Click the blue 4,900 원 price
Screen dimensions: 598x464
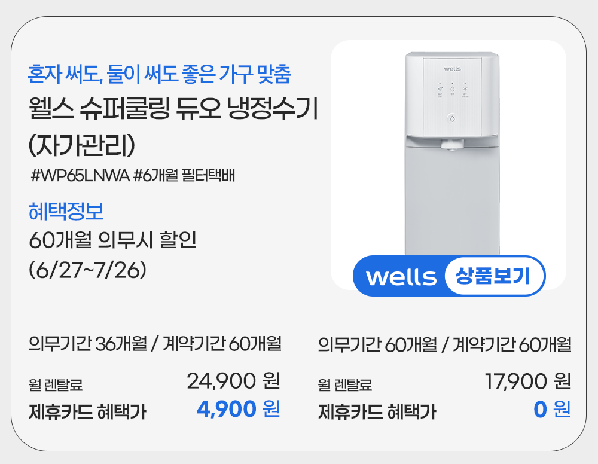(238, 409)
